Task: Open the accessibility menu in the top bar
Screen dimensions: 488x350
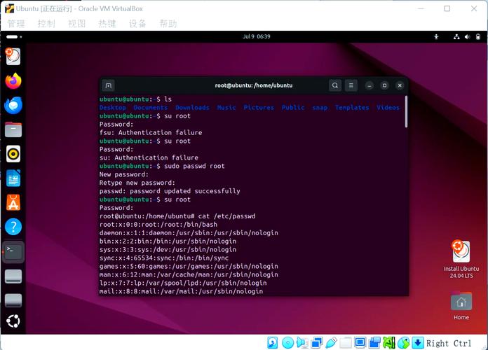Action: tap(436, 36)
